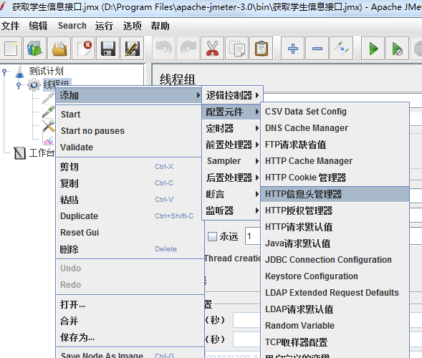
Task: Choose Duplicate from the context menu
Action: point(129,216)
